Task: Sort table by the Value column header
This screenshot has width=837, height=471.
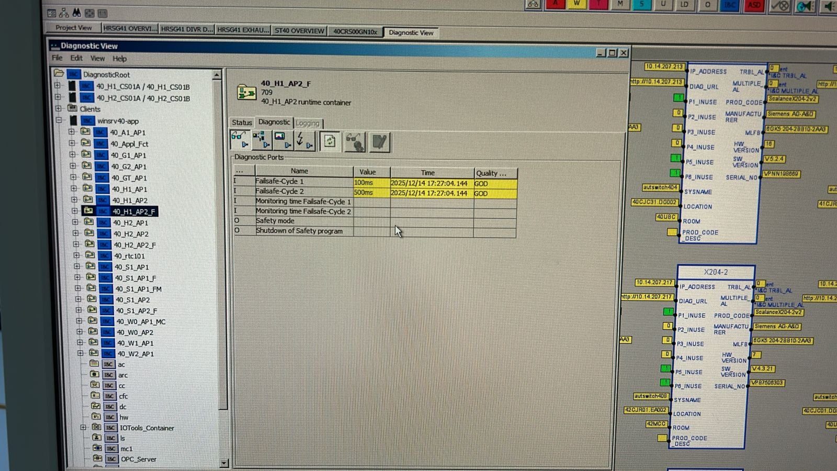Action: click(372, 172)
